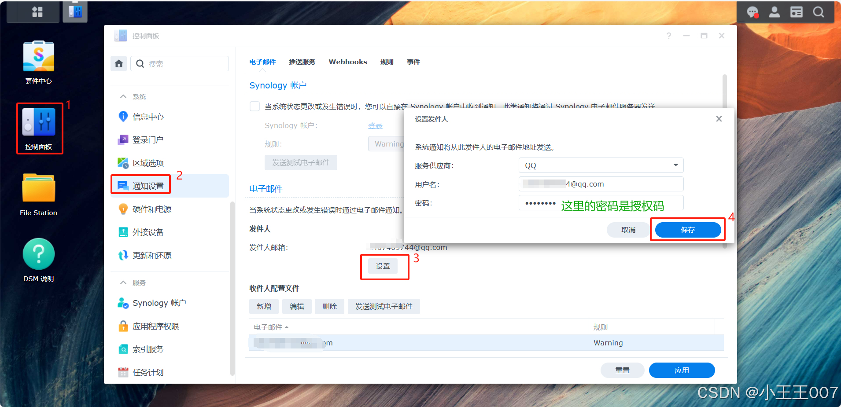The image size is (841, 407).
Task: Click the Control Panel 搜索 field
Action: point(180,64)
